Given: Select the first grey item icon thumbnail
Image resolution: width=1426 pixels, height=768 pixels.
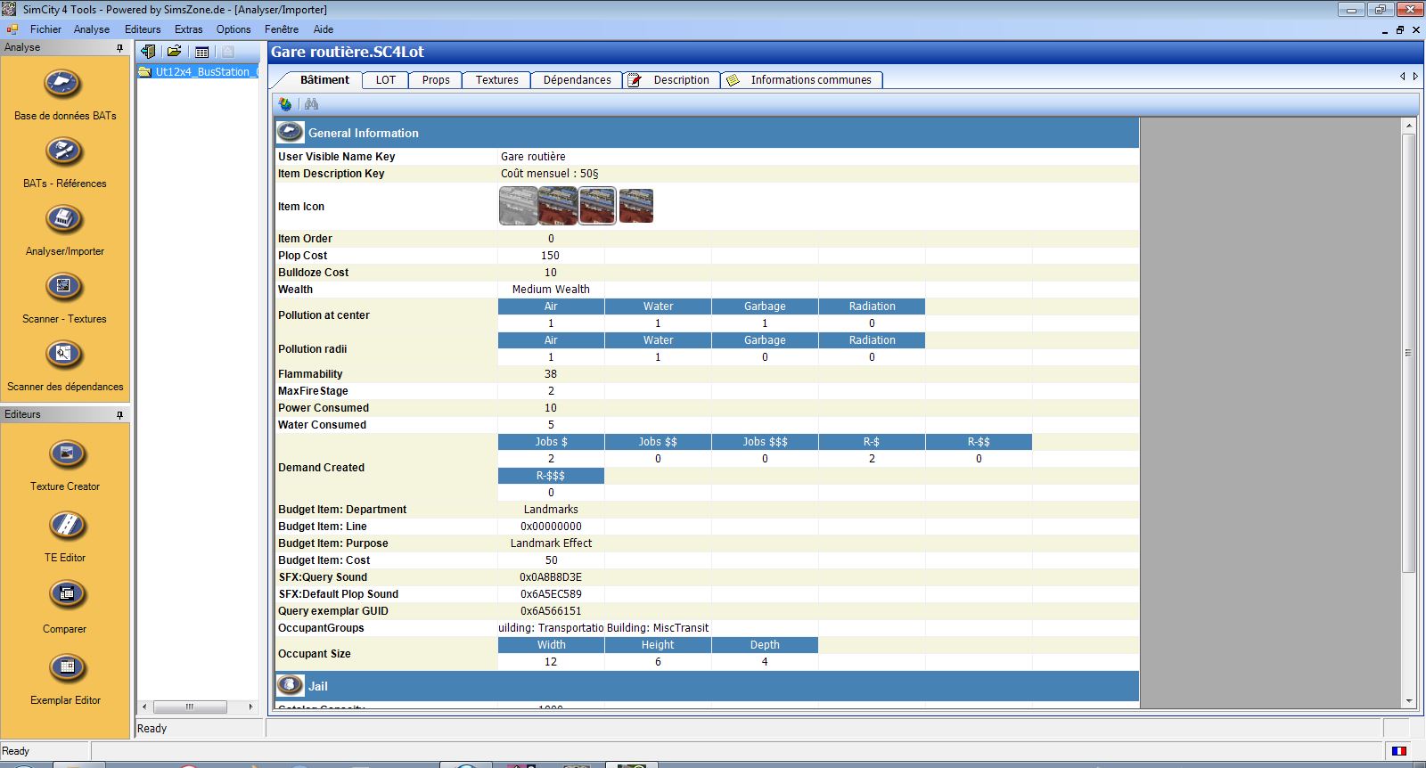Looking at the screenshot, I should point(518,206).
